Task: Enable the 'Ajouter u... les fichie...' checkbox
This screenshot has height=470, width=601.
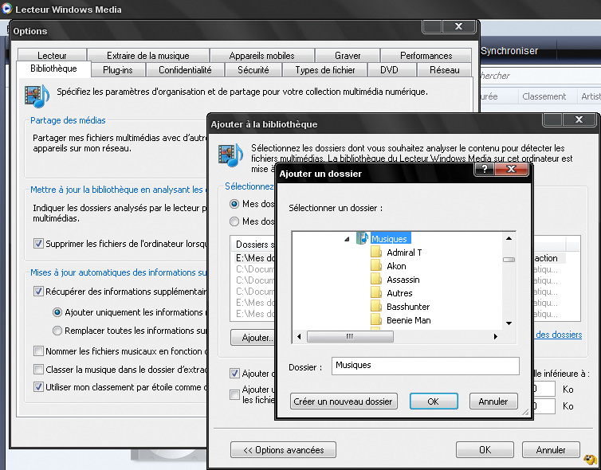Action: pyautogui.click(x=234, y=394)
